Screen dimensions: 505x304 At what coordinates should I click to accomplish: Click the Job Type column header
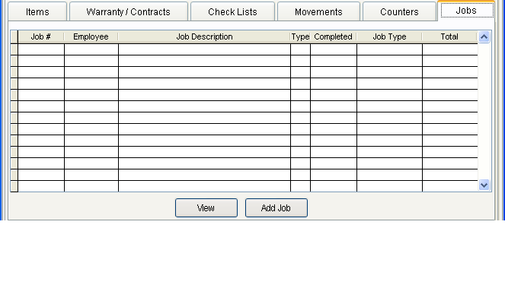(389, 36)
